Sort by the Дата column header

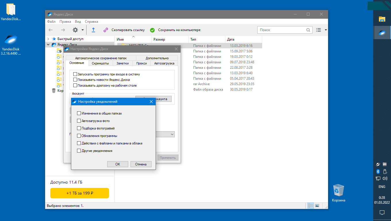point(244,39)
